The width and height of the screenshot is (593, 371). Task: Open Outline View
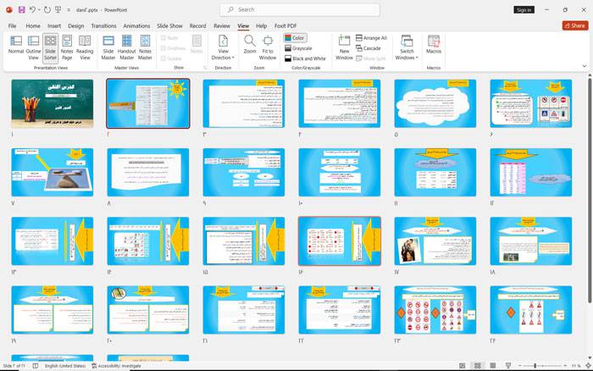pos(33,45)
